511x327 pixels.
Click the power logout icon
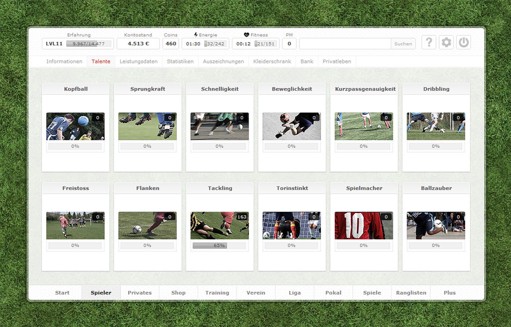pos(464,42)
